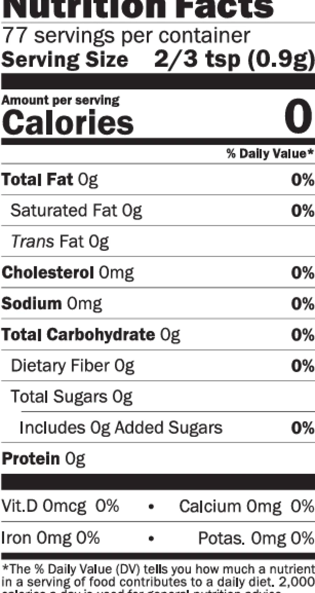Click the Sodium 0mg row
The height and width of the screenshot is (593, 315).
[x=158, y=304]
